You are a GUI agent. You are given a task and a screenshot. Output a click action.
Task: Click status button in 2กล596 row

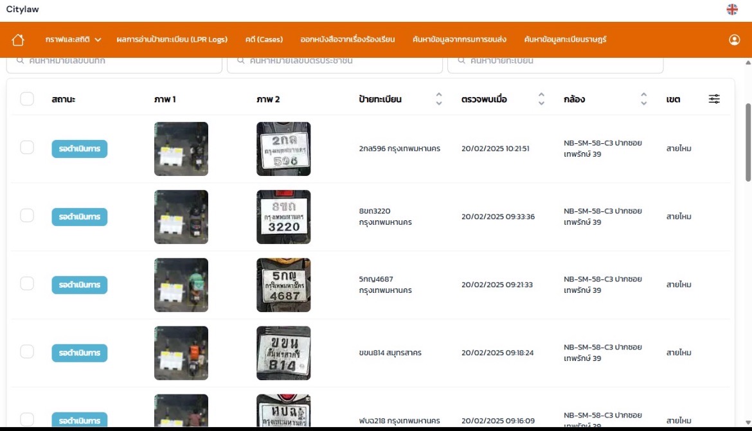point(80,148)
